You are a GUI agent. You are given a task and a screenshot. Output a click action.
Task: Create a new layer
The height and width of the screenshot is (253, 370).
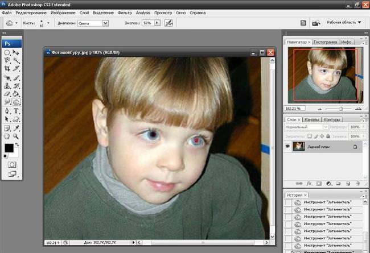348,184
